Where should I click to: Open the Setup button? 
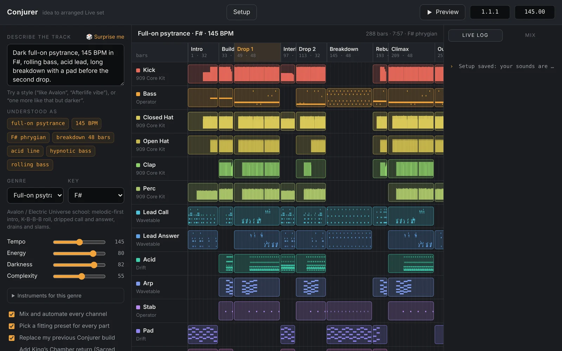click(x=242, y=12)
